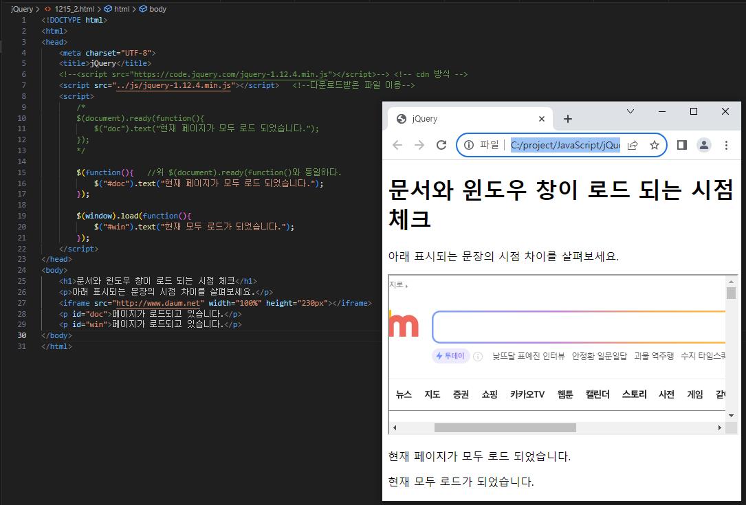Image resolution: width=746 pixels, height=505 pixels.
Task: Open 스토리 link in Daum iframe
Action: 634,394
